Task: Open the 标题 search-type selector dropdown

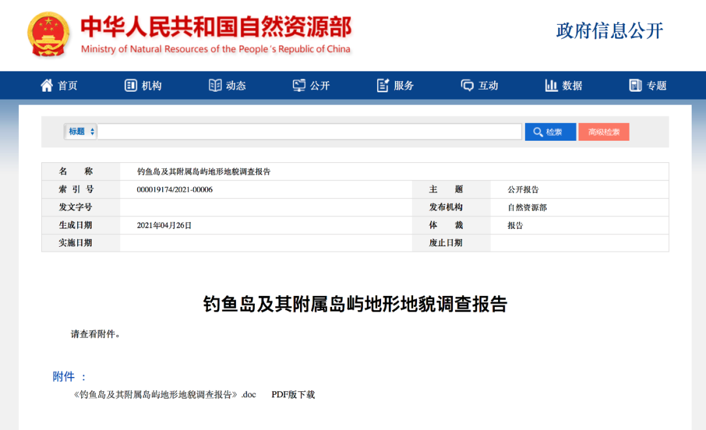Action: pos(80,131)
